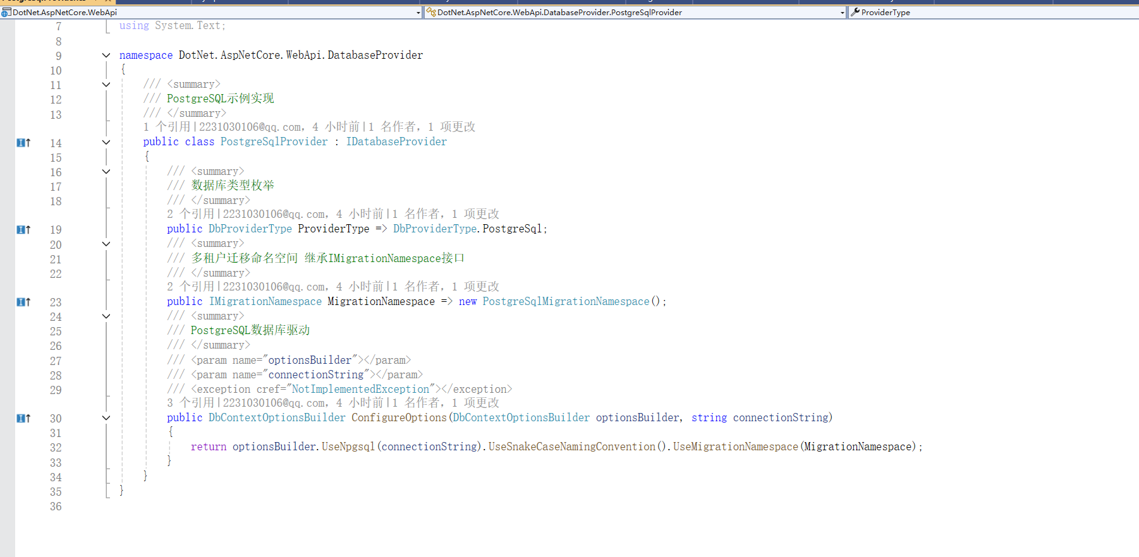The image size is (1139, 557).
Task: Open the PostgreSqlProvider type navigation dropdown
Action: [635, 12]
